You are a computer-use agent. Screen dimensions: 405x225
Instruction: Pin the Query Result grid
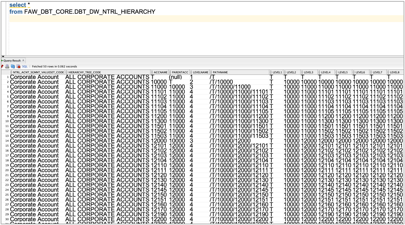click(x=3, y=66)
